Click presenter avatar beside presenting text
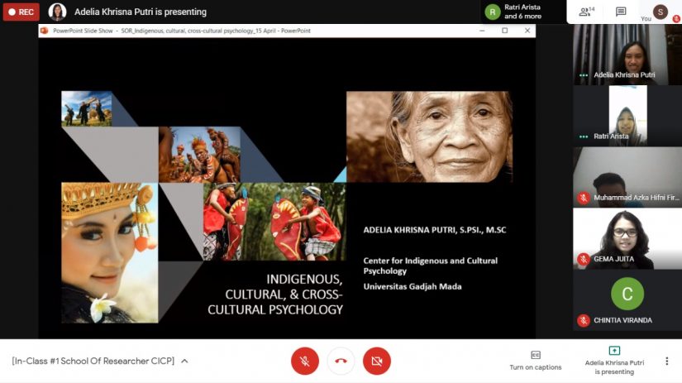682x383 pixels. (57, 12)
